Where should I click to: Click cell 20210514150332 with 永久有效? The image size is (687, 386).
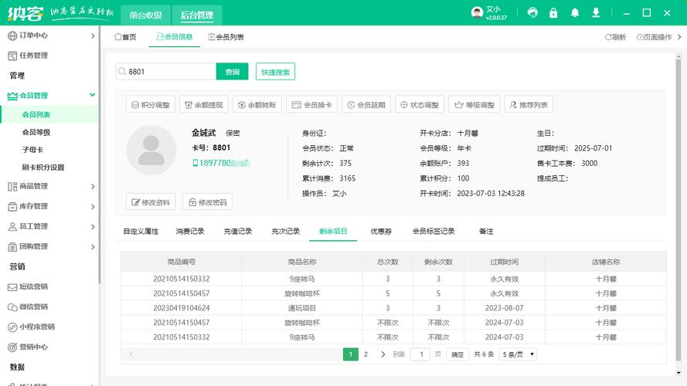(x=182, y=279)
